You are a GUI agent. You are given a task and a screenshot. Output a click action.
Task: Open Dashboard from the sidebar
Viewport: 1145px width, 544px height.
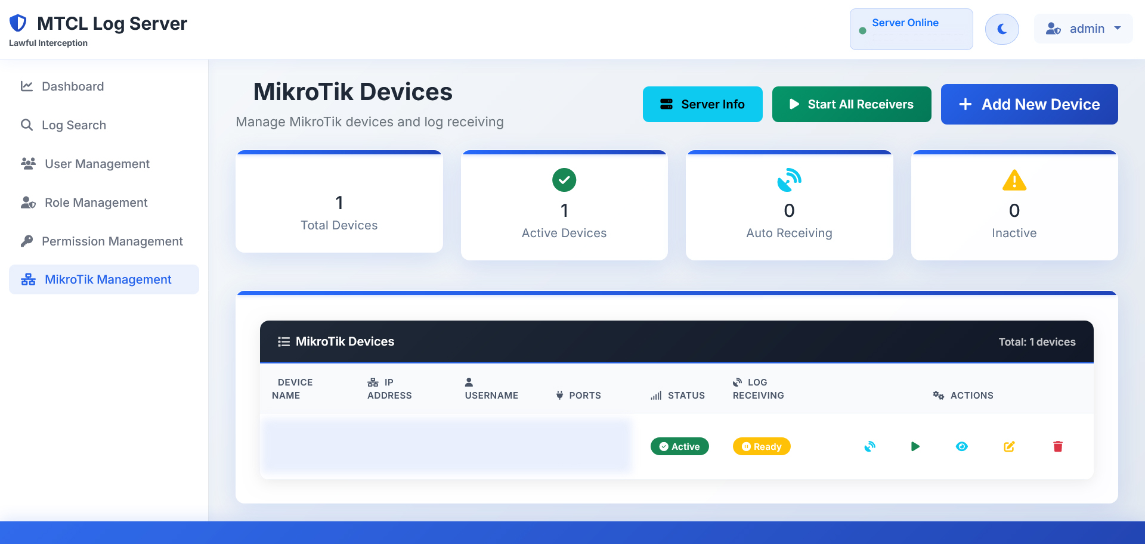click(x=73, y=86)
